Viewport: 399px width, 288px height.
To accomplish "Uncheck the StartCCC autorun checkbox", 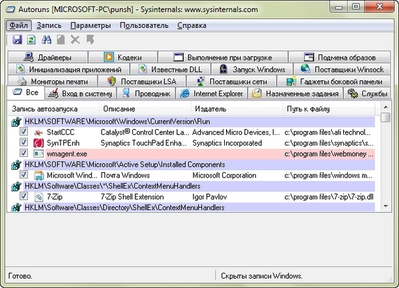I will pos(24,133).
